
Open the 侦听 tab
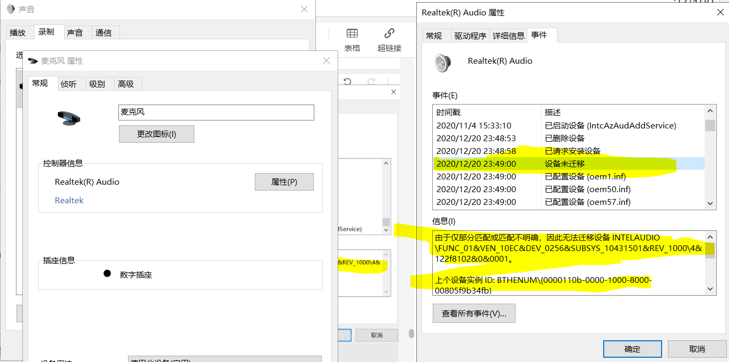tap(70, 83)
